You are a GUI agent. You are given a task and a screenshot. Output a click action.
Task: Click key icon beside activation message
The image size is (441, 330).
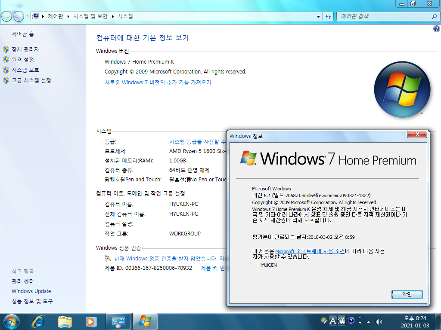click(108, 258)
